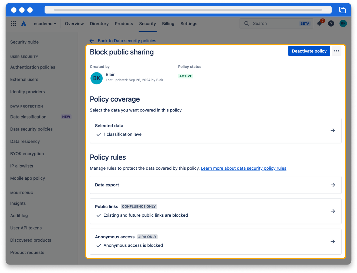The width and height of the screenshot is (357, 273).
Task: Open External users in sidebar
Action: point(24,80)
